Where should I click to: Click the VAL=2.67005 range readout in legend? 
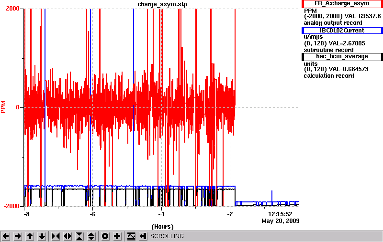pos(334,43)
